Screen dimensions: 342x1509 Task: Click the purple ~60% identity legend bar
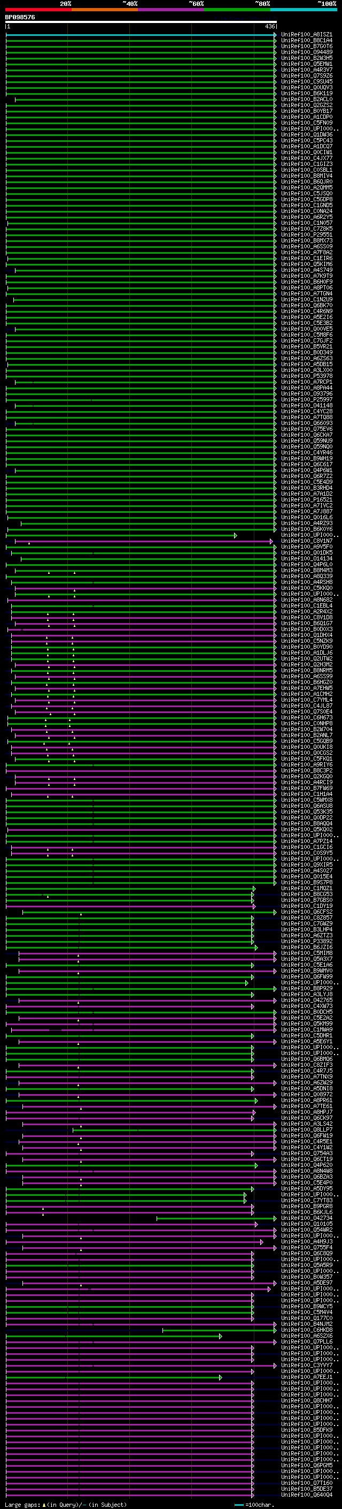coord(172,10)
